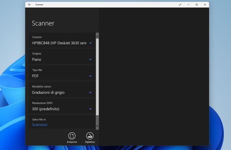Open the Scansioni save folder link
Image resolution: width=231 pixels, height=150 pixels.
[x=39, y=125]
